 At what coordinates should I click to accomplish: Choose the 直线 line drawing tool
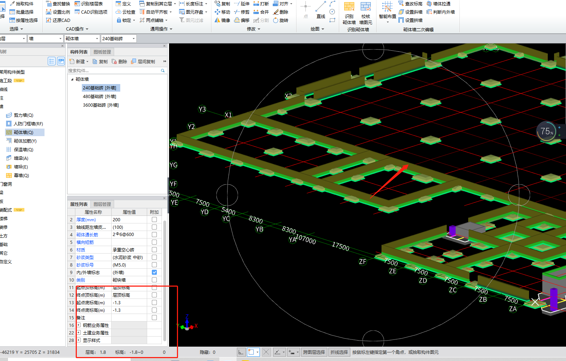321,11
